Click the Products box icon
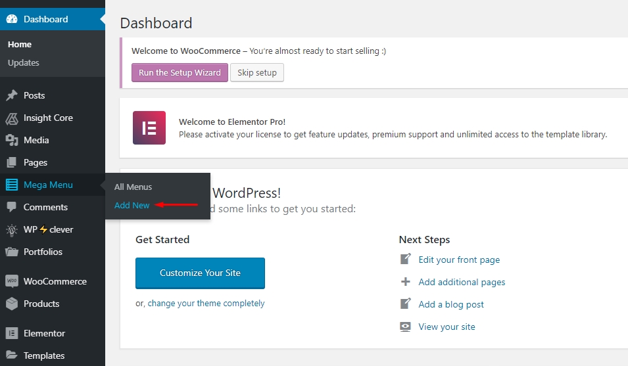The width and height of the screenshot is (628, 366). coord(12,304)
